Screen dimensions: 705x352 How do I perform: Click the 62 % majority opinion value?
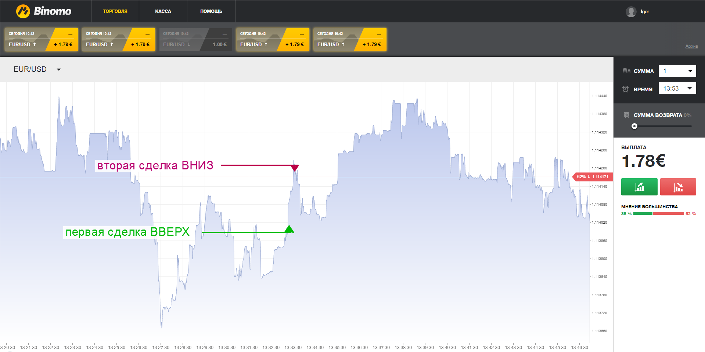pyautogui.click(x=691, y=214)
